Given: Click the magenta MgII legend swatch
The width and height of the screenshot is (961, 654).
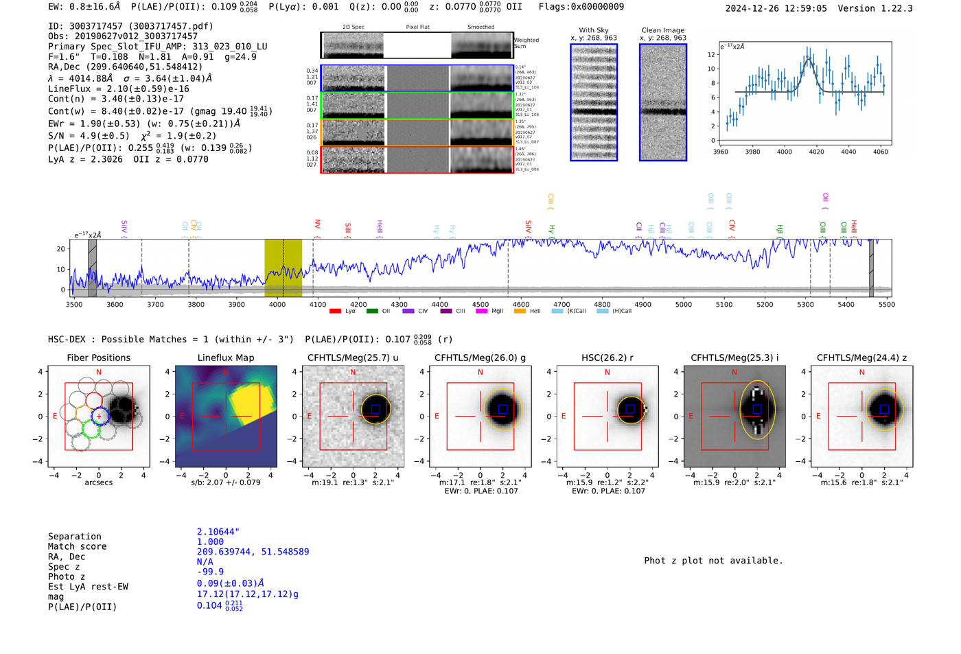Looking at the screenshot, I should click(481, 311).
